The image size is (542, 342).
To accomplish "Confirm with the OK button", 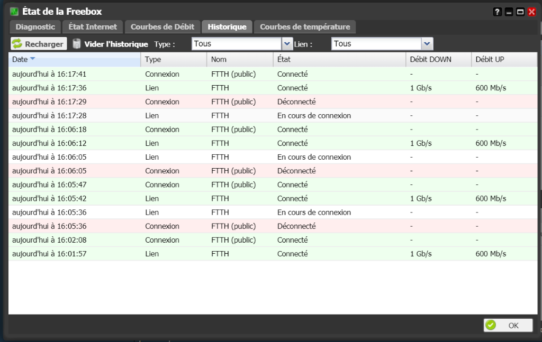I will [x=508, y=325].
